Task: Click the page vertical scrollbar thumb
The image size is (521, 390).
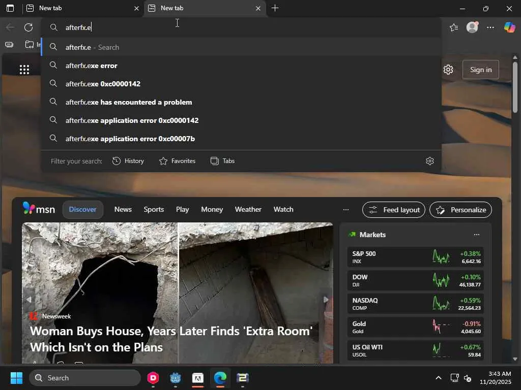Action: [515, 87]
